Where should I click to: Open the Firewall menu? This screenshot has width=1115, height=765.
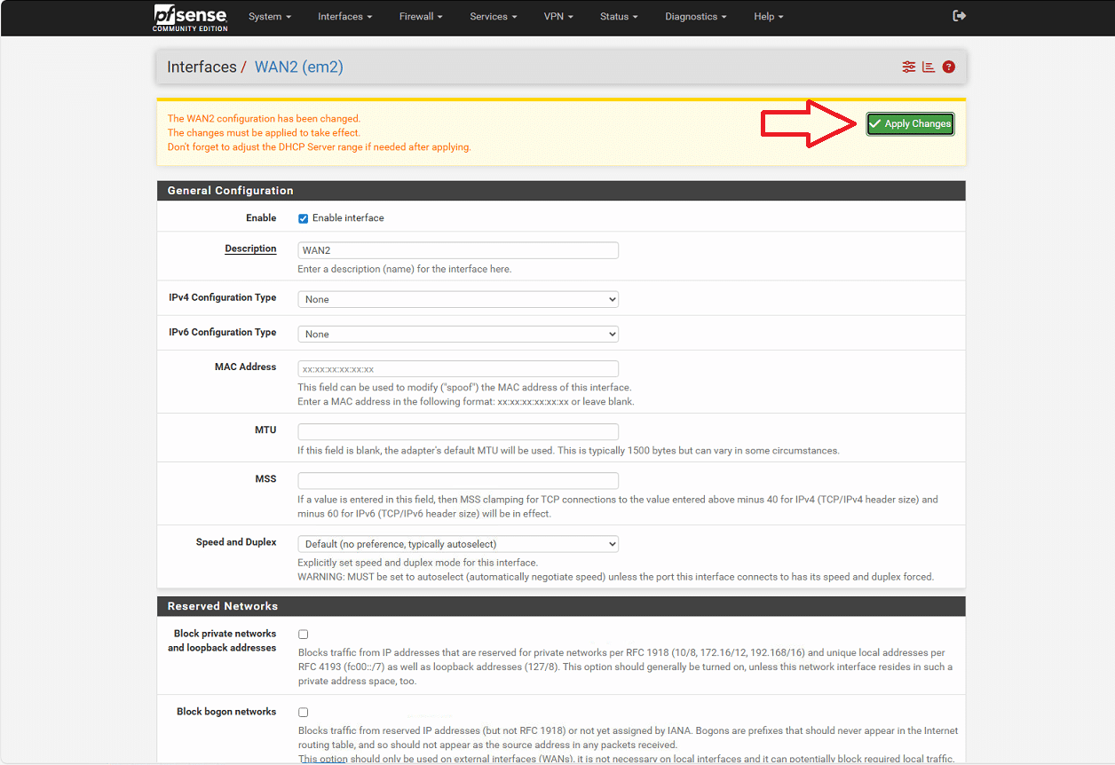421,17
